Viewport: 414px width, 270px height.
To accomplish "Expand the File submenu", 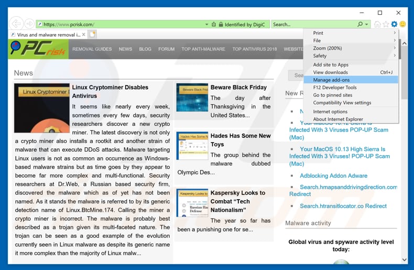I will (351, 41).
